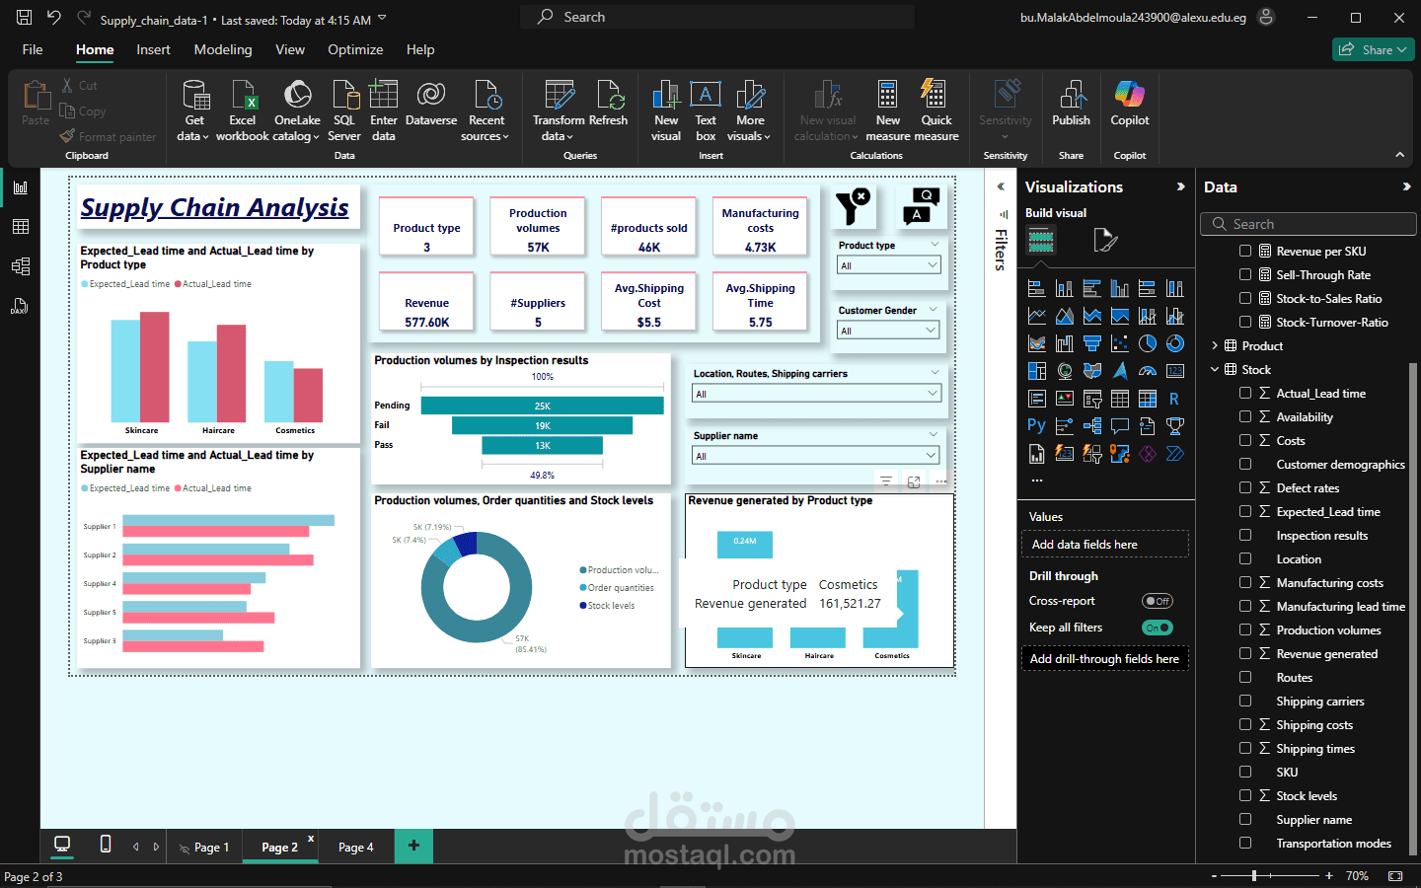The image size is (1421, 888).
Task: Check the Actual_Lead time field
Action: (1245, 394)
